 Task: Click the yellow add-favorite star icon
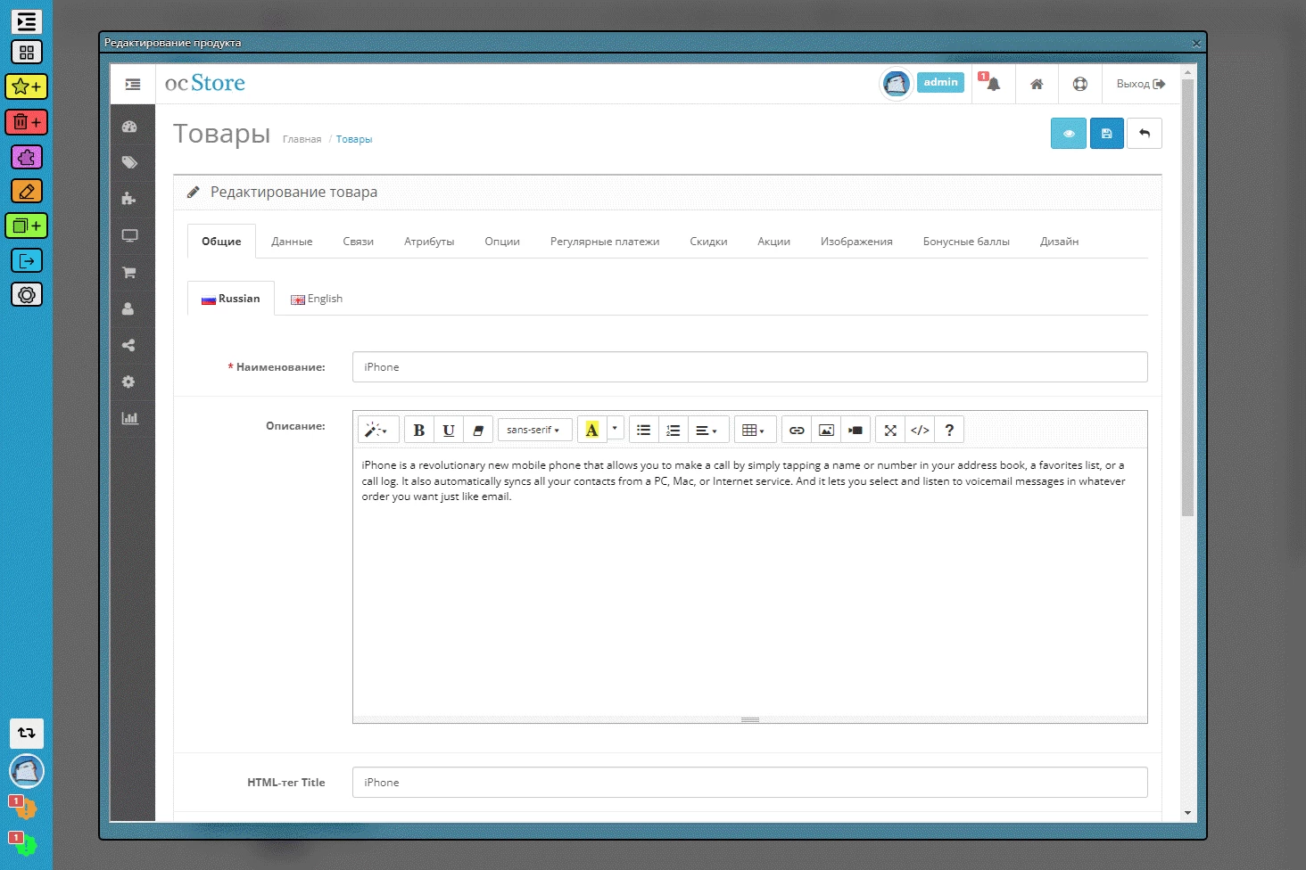tap(27, 86)
